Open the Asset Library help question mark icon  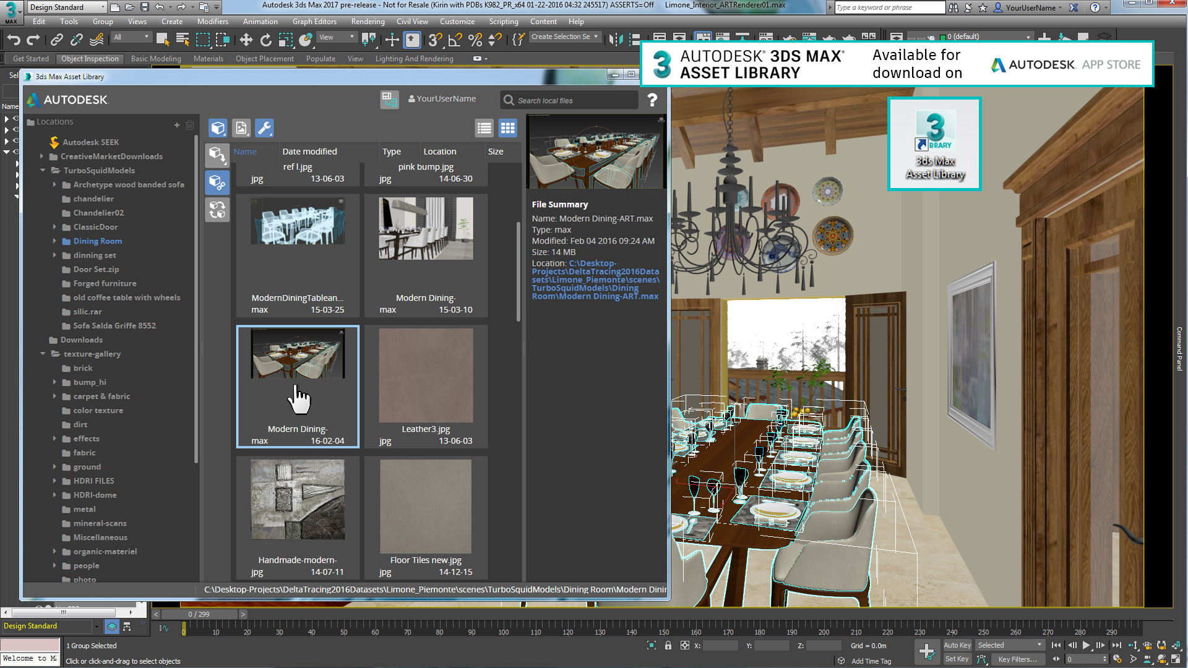[652, 100]
